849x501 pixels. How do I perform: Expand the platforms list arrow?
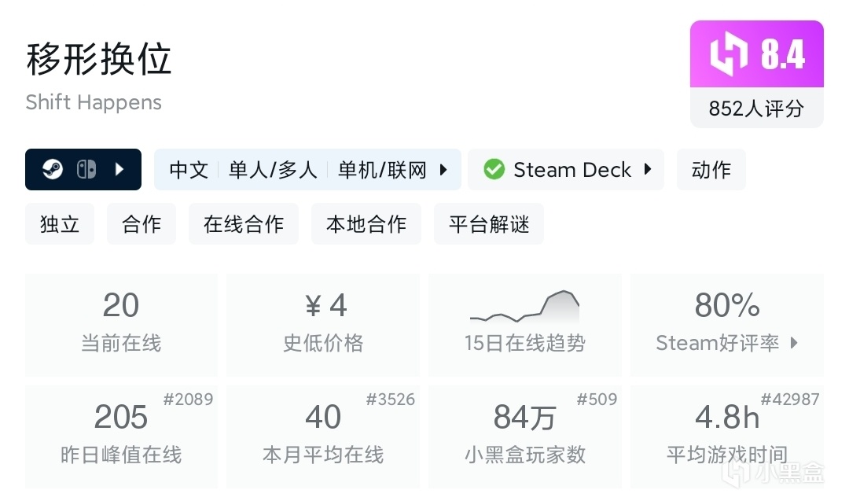(x=119, y=170)
